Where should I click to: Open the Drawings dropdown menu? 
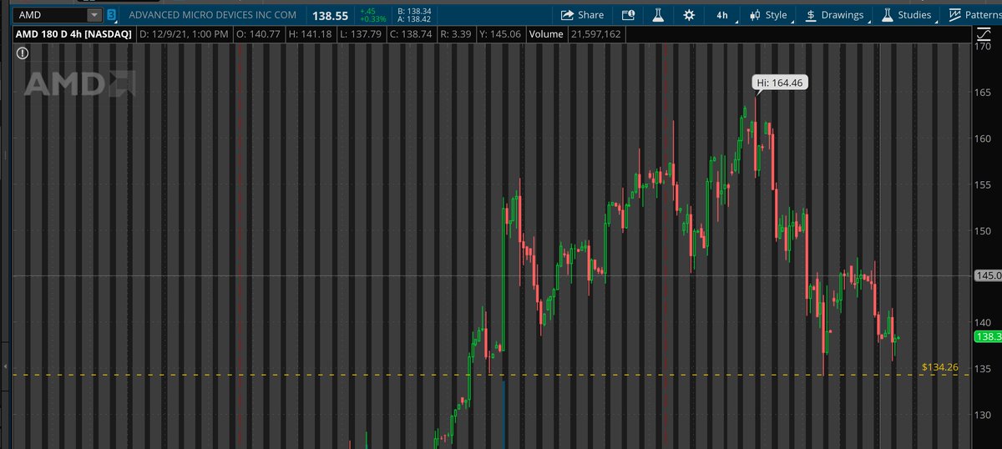(x=836, y=15)
